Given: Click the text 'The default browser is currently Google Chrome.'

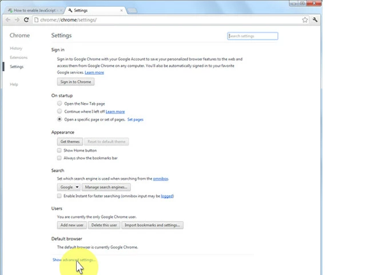Looking at the screenshot, I should 98,247.
